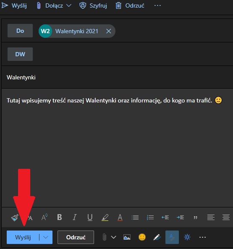The height and width of the screenshot is (249, 233).
Task: Insert a bulleted list
Action: [135, 217]
